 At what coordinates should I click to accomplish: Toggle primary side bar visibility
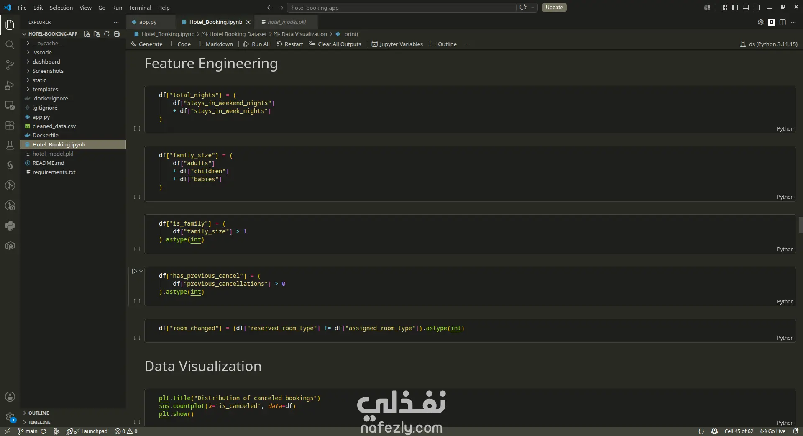point(735,8)
